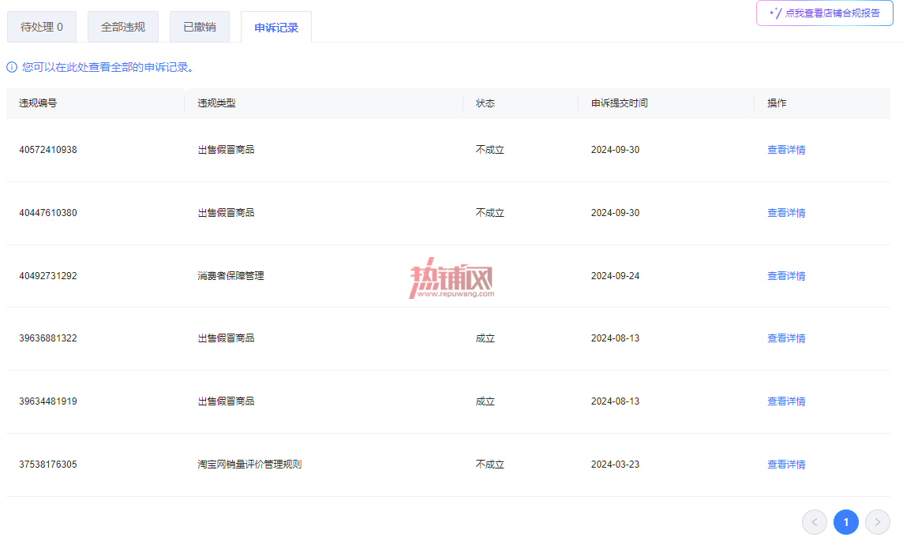Go to previous page arrow
The height and width of the screenshot is (556, 903).
[x=815, y=522]
